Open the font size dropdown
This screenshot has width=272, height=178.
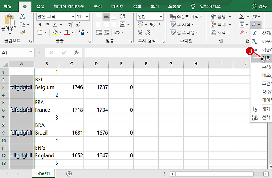(87, 17)
